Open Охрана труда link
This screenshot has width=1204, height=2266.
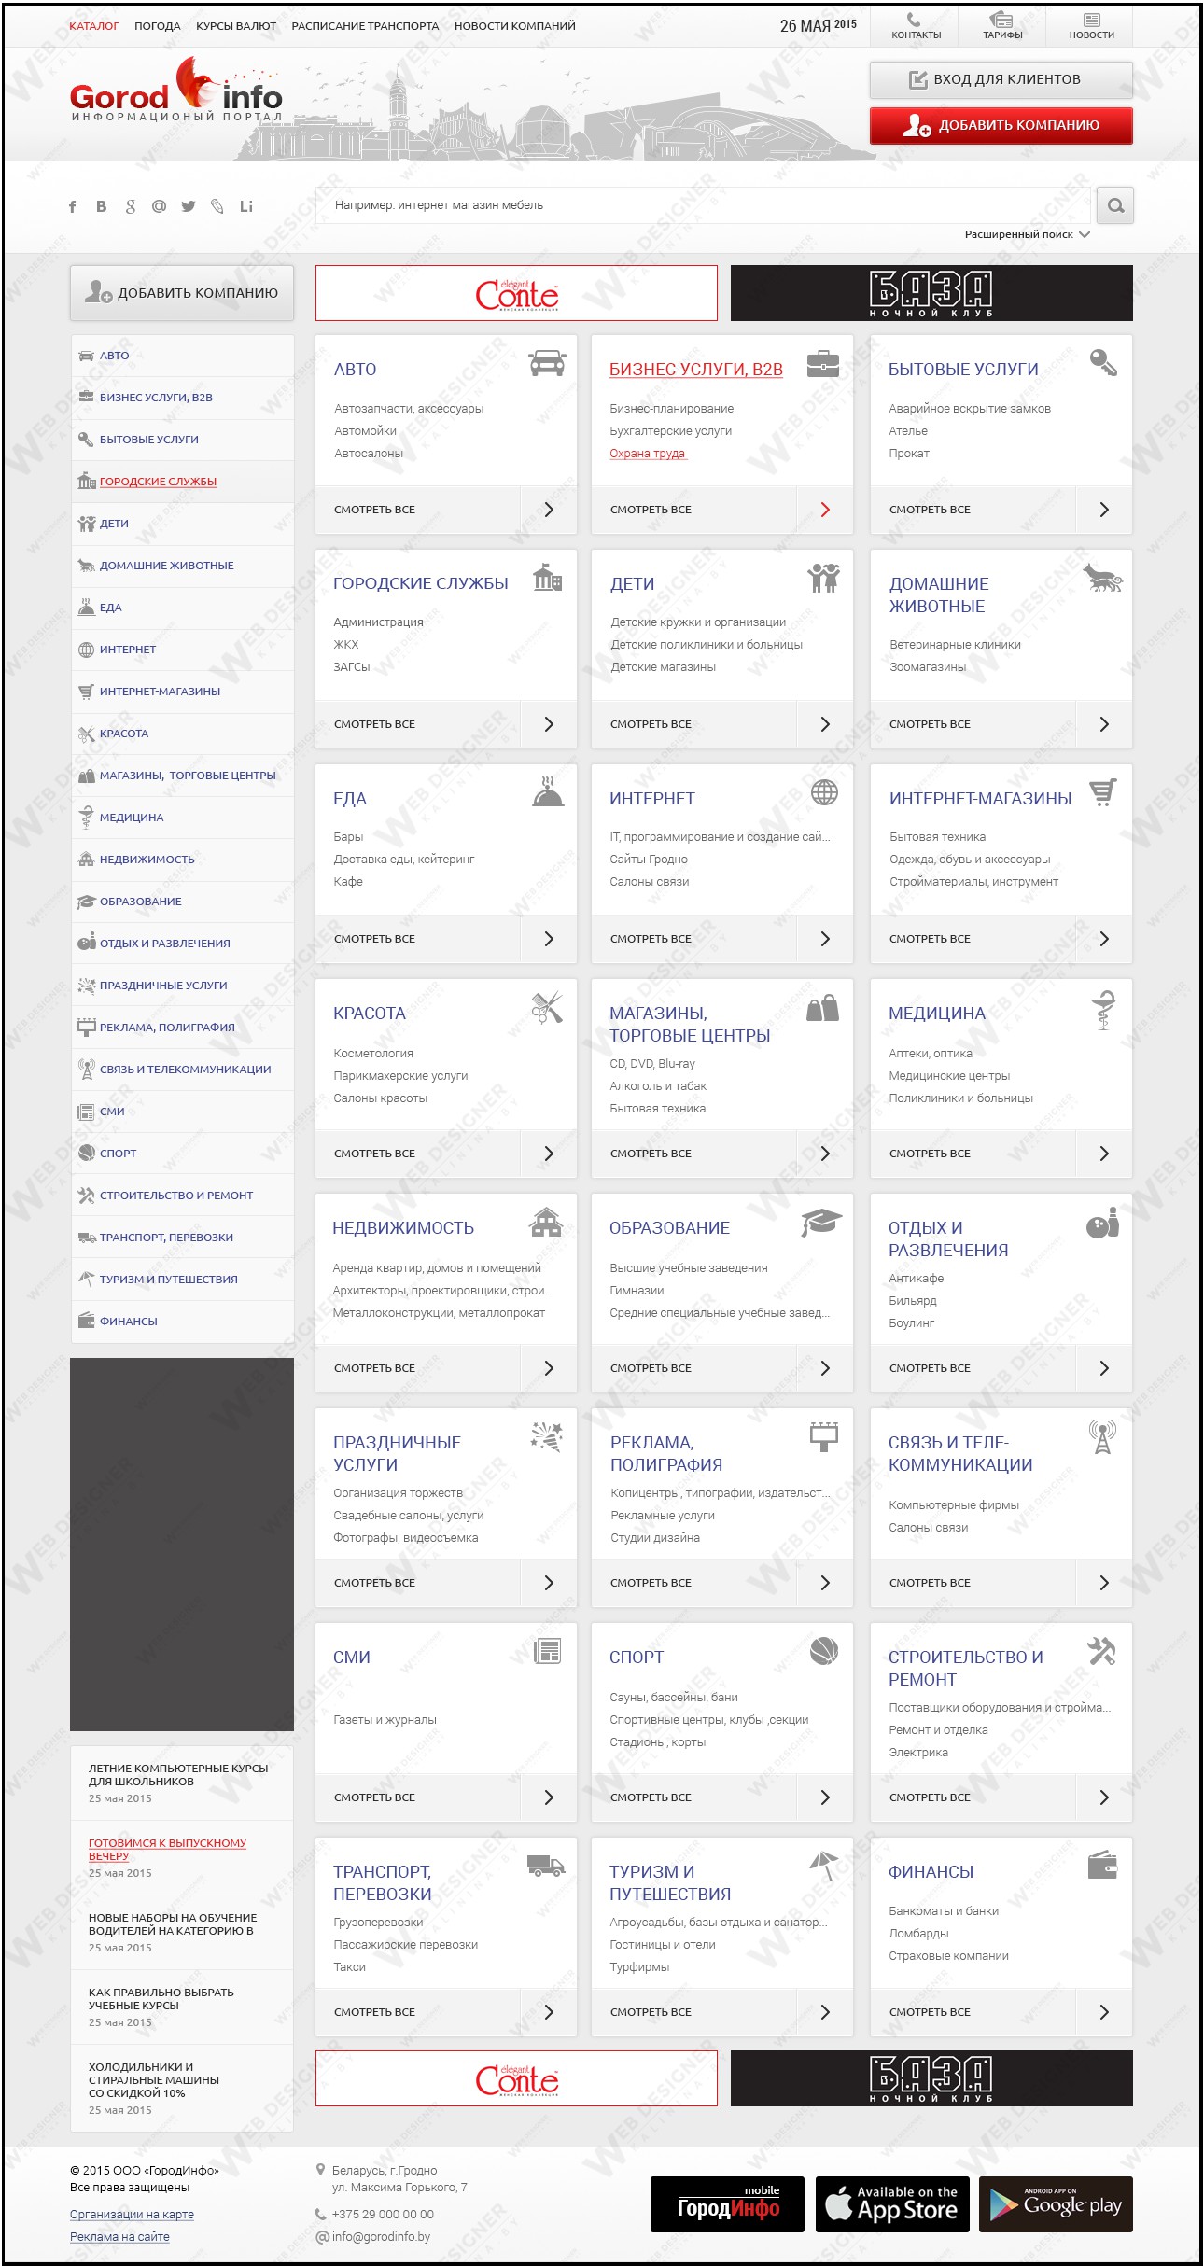coord(648,454)
